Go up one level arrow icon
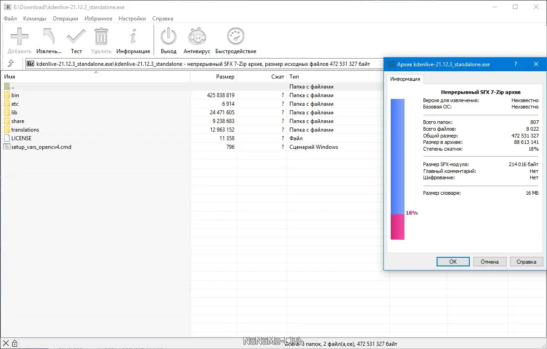The image size is (547, 349). click(x=11, y=64)
